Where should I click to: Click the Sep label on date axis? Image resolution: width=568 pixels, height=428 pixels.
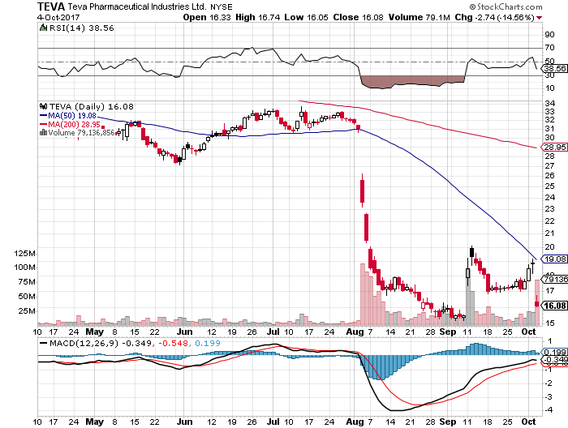[x=445, y=331]
